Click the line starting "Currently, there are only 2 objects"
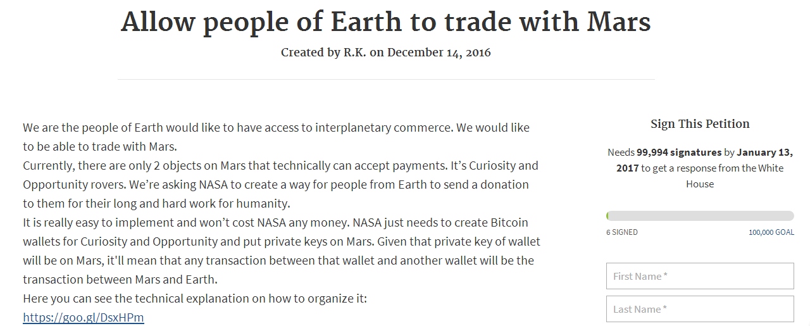 [x=280, y=166]
